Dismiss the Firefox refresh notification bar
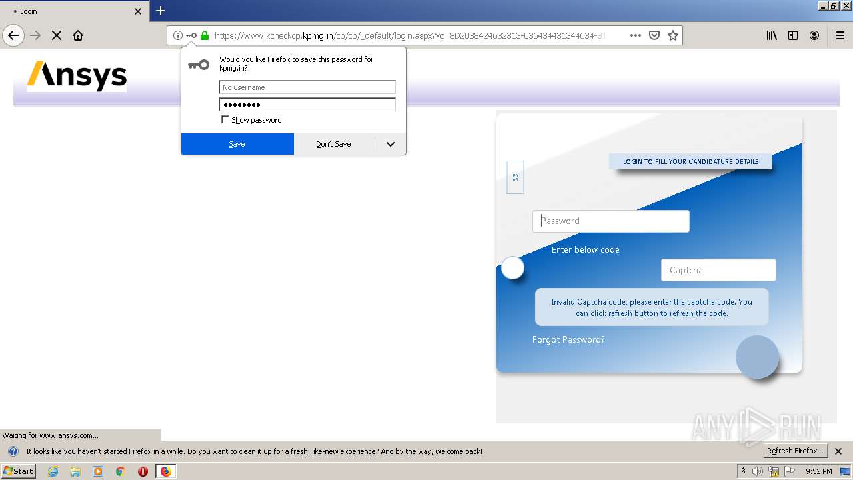 click(x=839, y=451)
